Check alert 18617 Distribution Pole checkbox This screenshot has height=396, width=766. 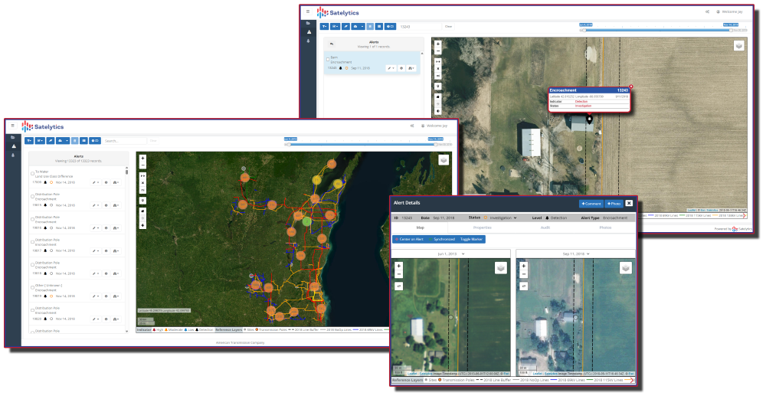[x=33, y=242]
